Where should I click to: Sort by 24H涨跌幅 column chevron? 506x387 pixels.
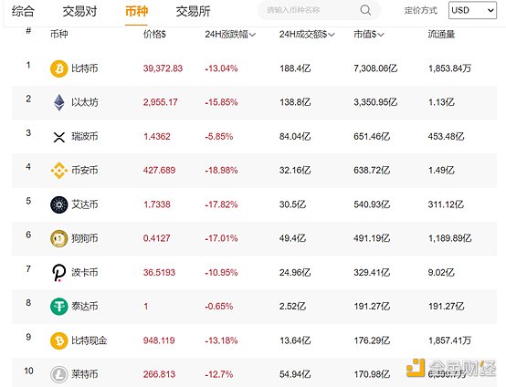tap(252, 34)
